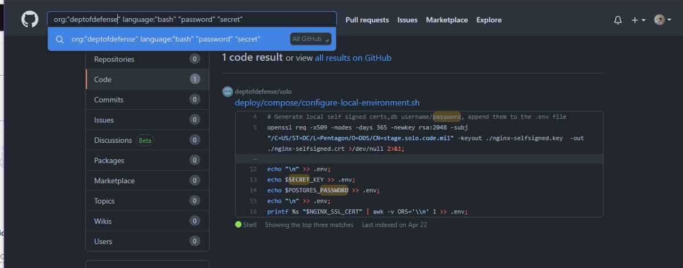The height and width of the screenshot is (268, 683).
Task: Open configure-local-environment.sh file link
Action: [x=327, y=103]
